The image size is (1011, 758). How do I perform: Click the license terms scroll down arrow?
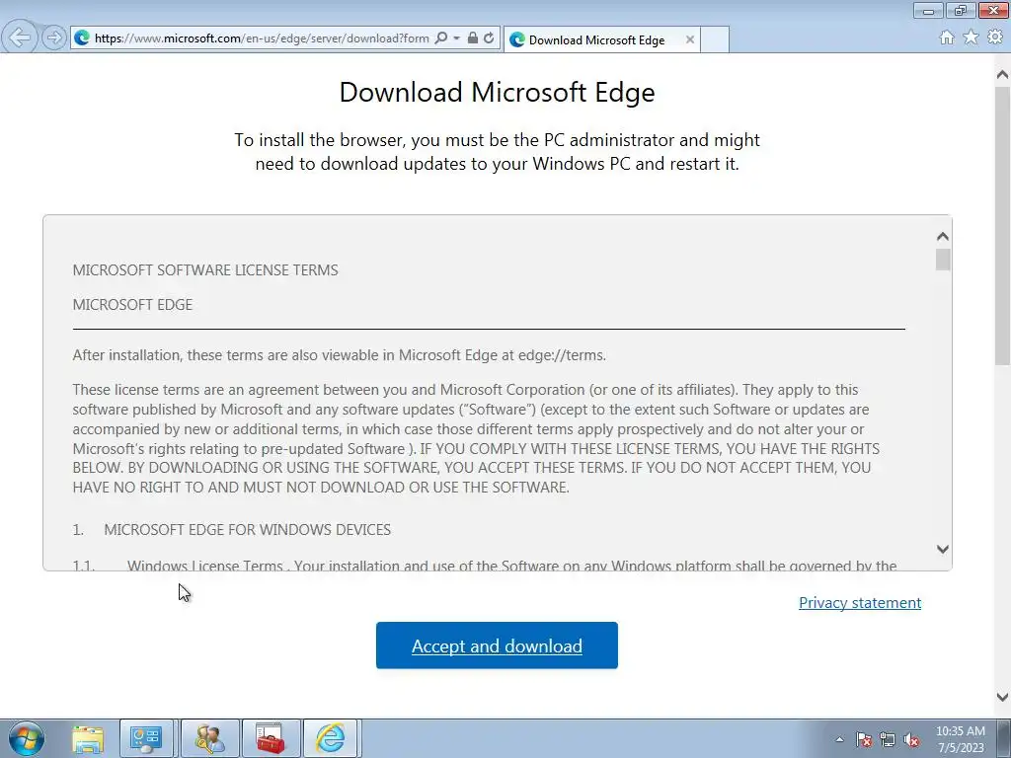(x=943, y=549)
